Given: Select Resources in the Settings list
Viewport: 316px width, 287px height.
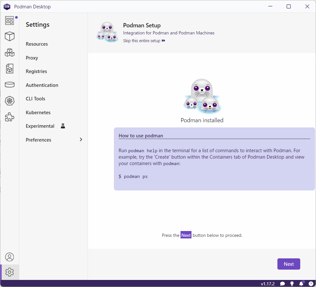Looking at the screenshot, I should point(37,44).
